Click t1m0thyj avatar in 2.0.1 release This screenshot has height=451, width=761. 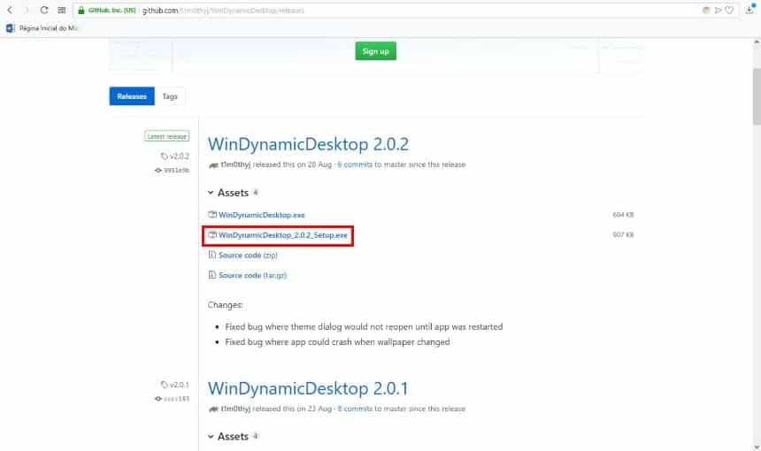(x=213, y=409)
